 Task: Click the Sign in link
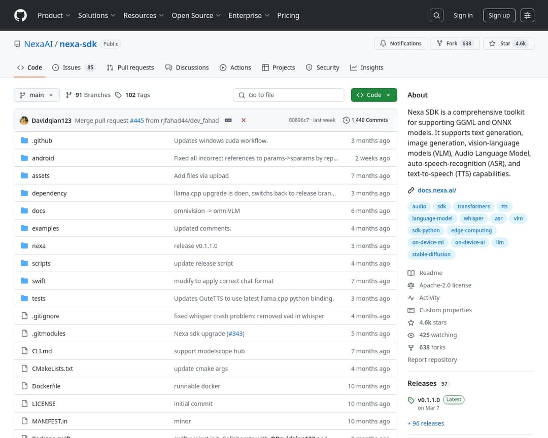[x=463, y=15]
